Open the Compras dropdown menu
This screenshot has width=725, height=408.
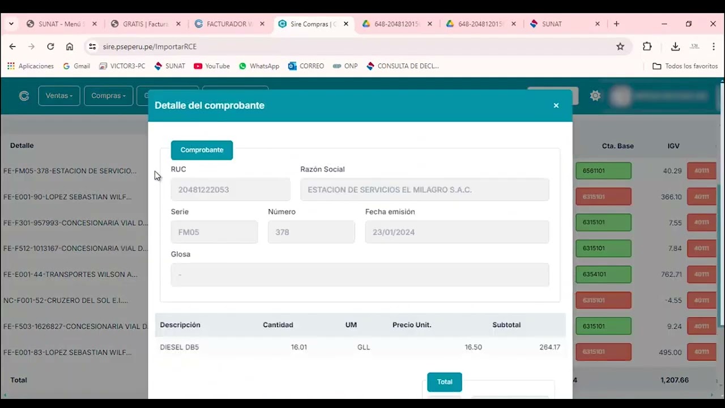click(108, 96)
